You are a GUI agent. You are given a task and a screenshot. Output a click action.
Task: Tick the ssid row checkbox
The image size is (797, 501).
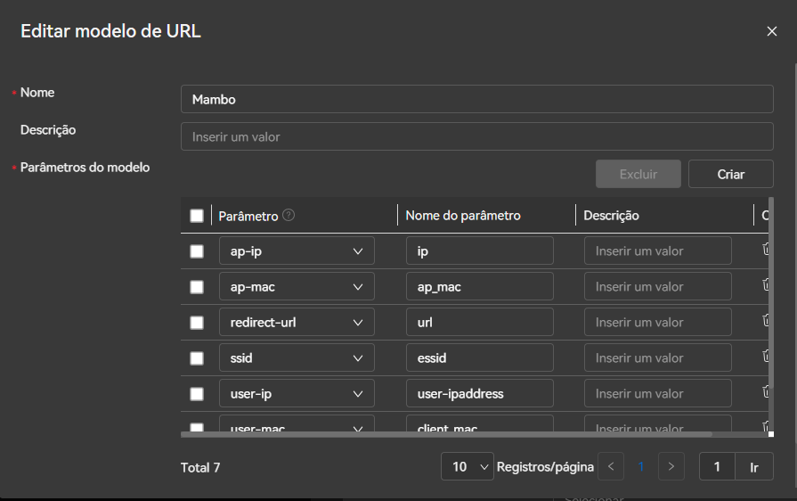pos(197,358)
